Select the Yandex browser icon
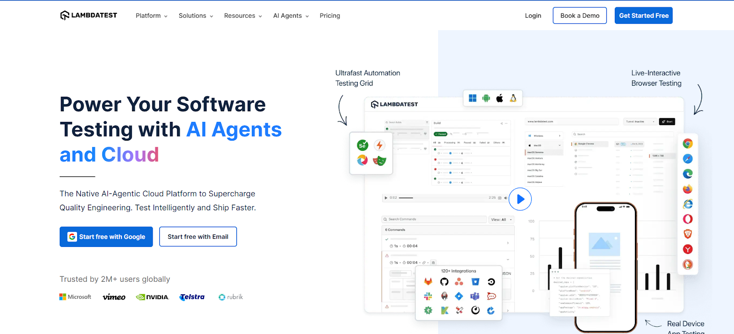 tap(688, 249)
